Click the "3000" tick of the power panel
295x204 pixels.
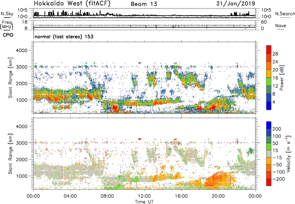coord(21,67)
